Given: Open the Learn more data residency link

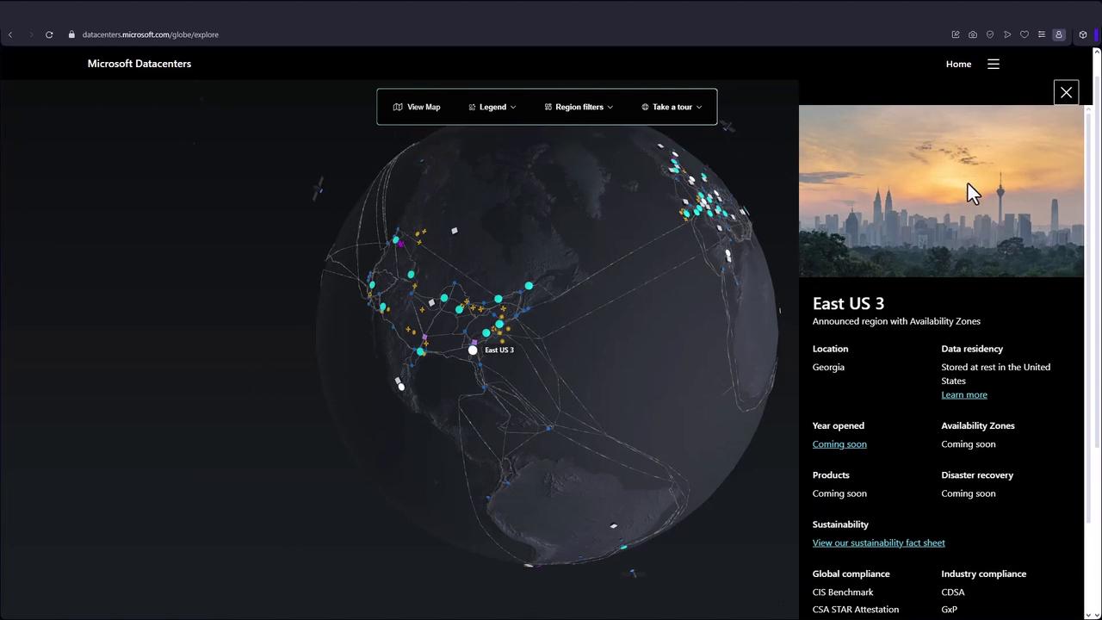Looking at the screenshot, I should click(964, 394).
